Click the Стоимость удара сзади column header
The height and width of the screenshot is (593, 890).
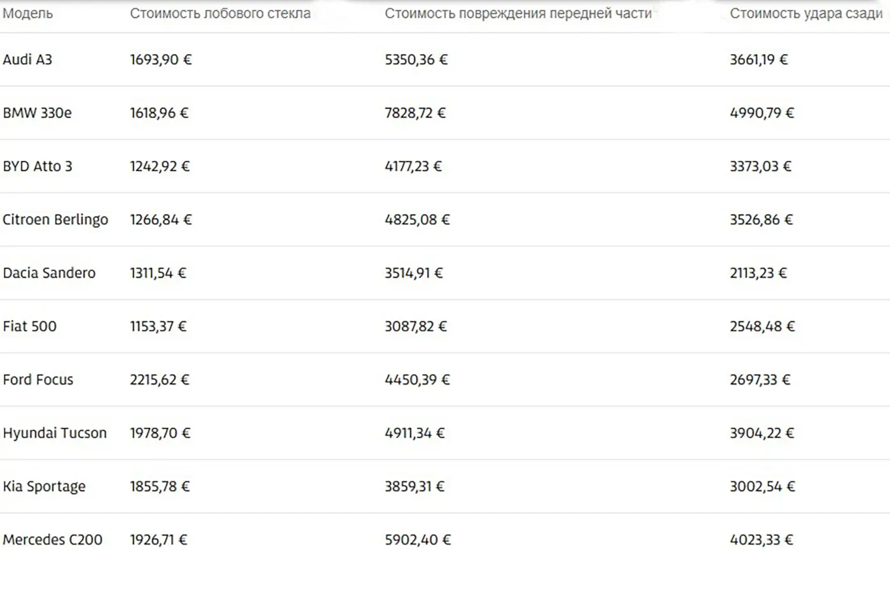point(806,13)
